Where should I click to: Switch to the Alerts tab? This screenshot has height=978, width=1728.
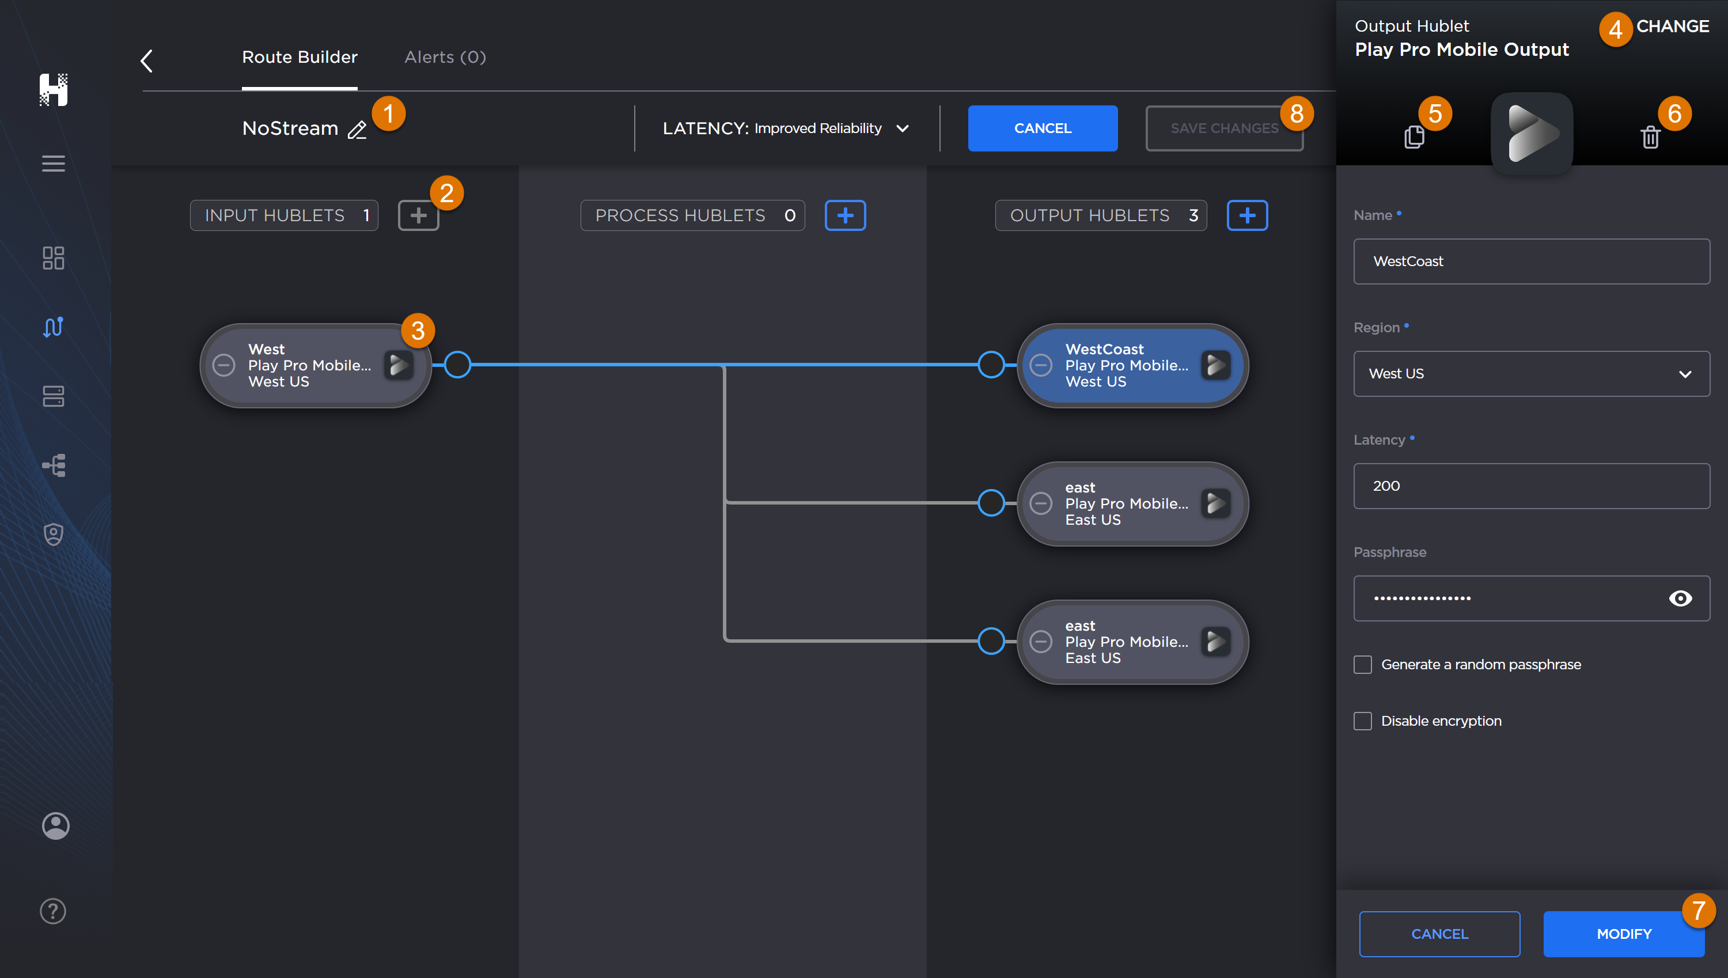[x=445, y=57]
